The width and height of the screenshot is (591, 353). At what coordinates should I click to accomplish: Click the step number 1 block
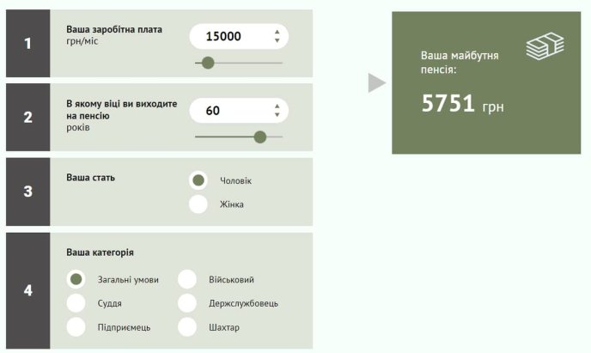(x=27, y=43)
